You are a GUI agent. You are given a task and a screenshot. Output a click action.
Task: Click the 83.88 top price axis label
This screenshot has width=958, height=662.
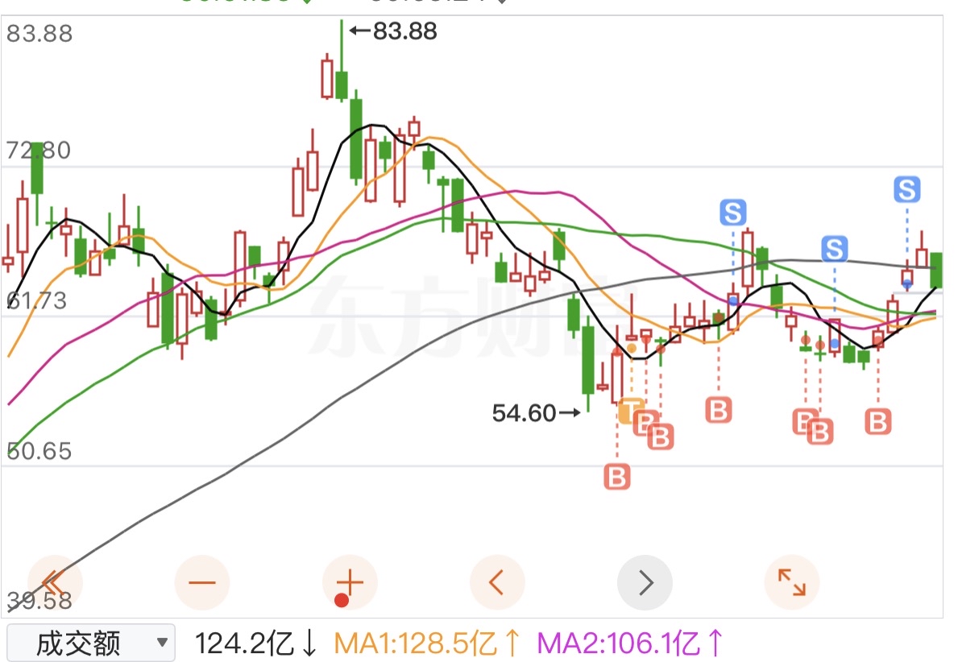[39, 34]
